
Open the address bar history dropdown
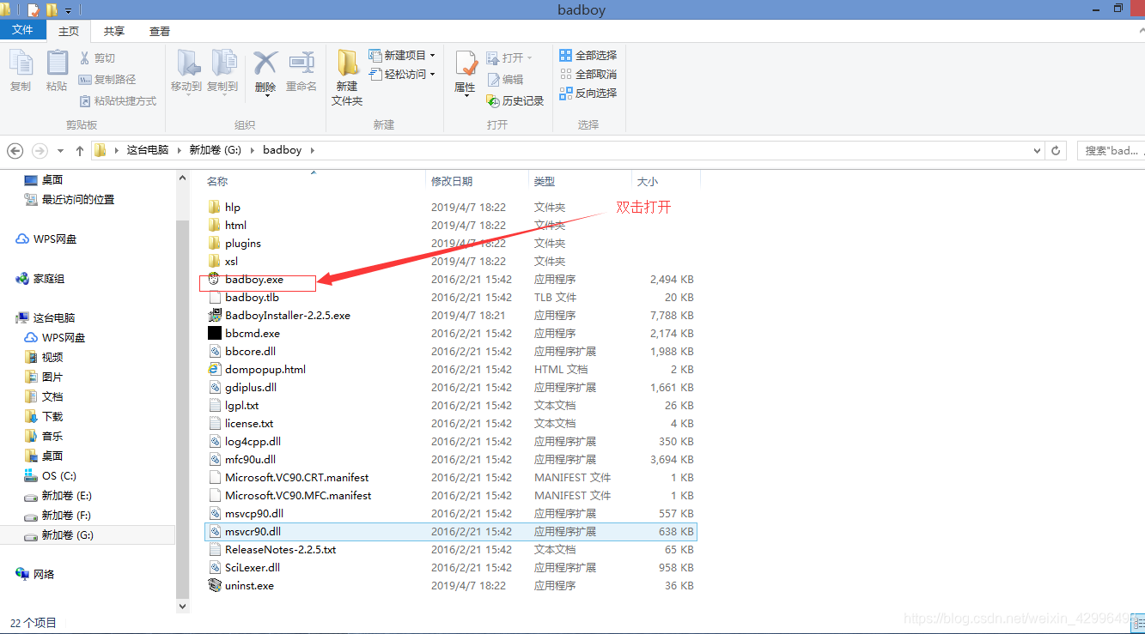coord(1037,150)
